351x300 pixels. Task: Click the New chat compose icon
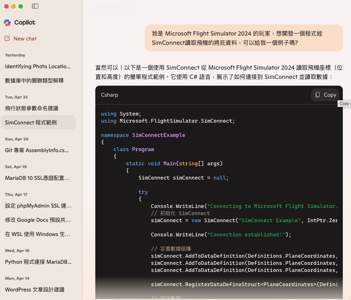(7, 38)
